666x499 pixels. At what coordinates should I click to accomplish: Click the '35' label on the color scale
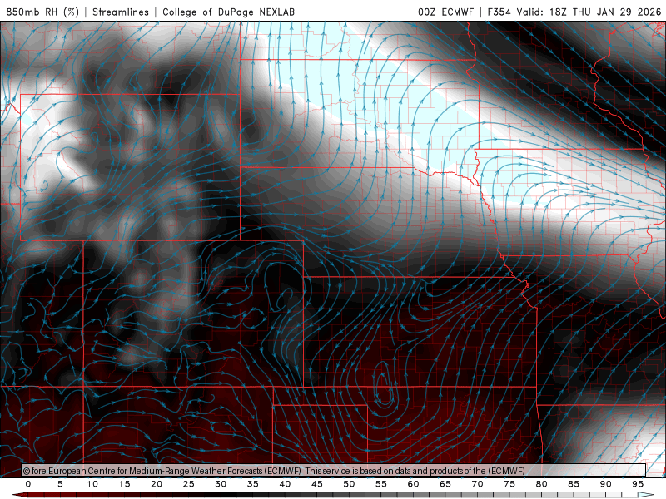pos(252,484)
